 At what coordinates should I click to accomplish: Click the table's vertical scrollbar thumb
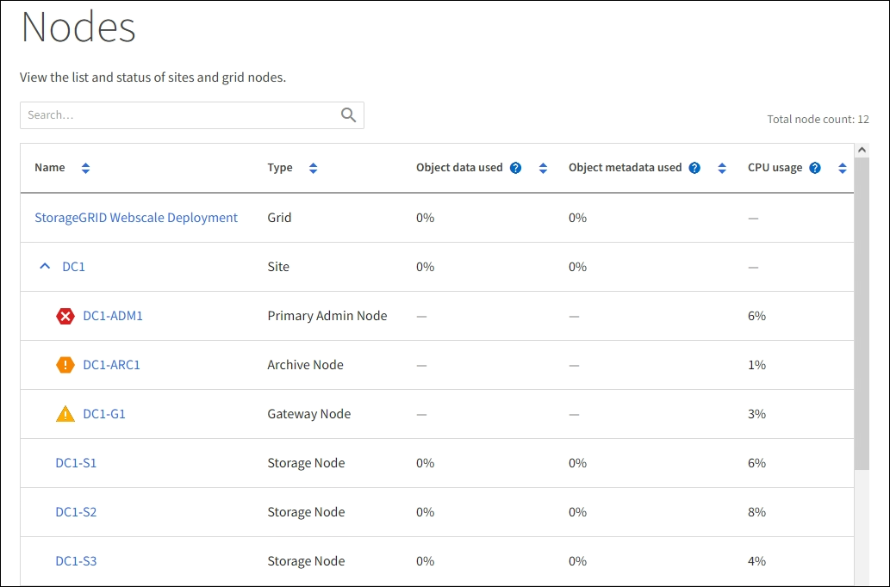tap(862, 310)
